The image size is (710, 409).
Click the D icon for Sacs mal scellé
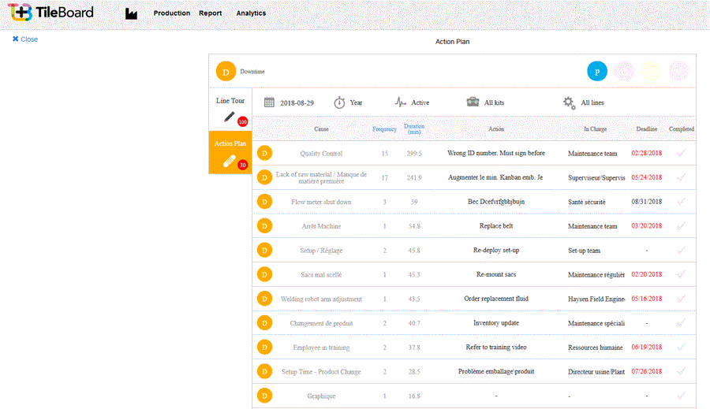[x=264, y=274]
